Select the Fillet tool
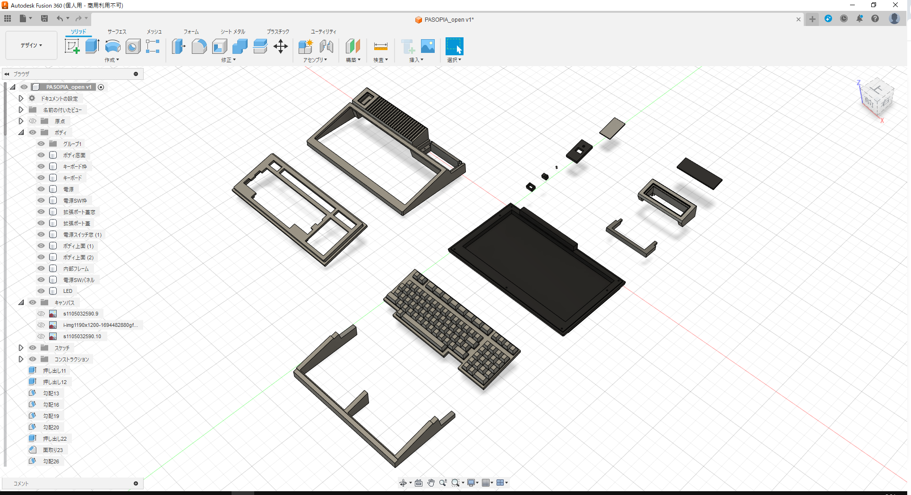 (199, 47)
